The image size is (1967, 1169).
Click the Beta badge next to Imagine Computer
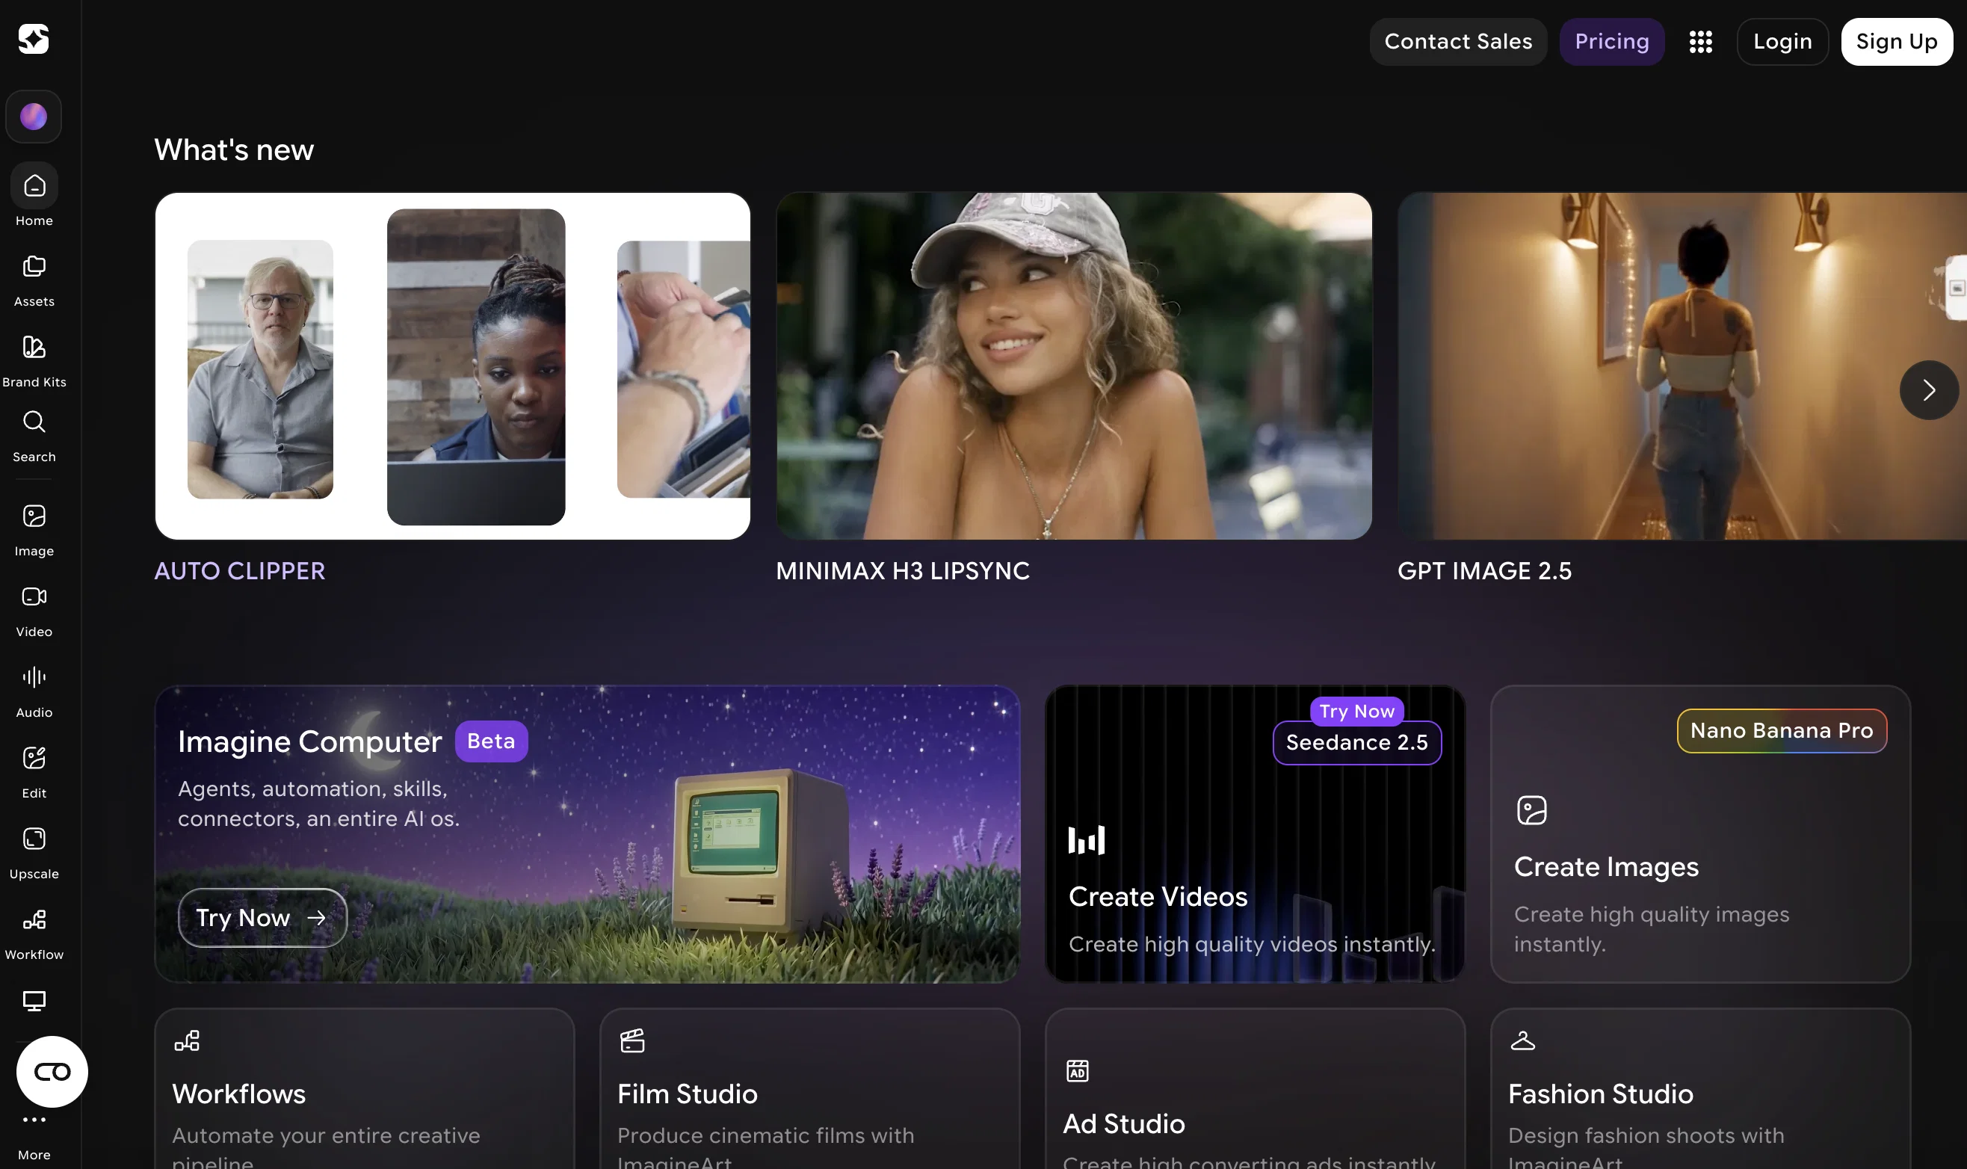pyautogui.click(x=490, y=741)
